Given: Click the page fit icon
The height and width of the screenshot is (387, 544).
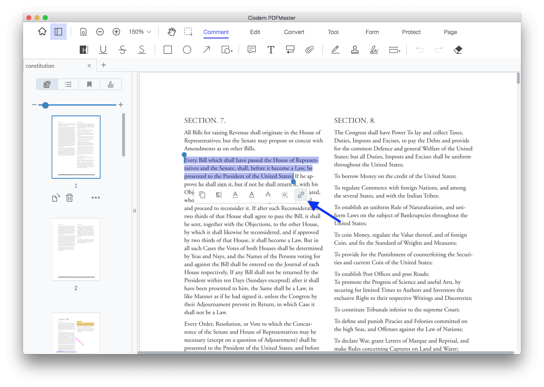Looking at the screenshot, I should coord(83,32).
